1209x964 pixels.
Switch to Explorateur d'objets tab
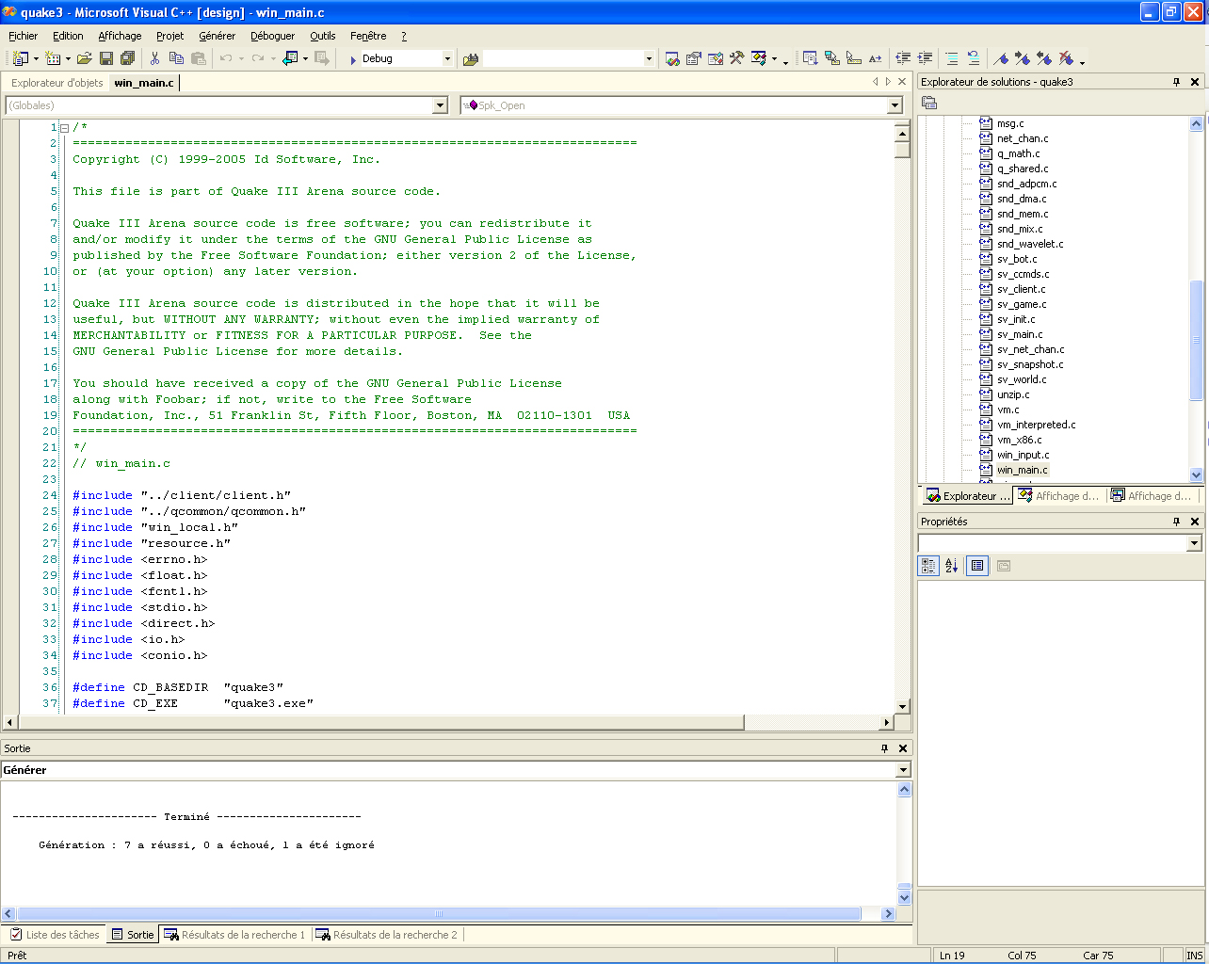pos(56,83)
